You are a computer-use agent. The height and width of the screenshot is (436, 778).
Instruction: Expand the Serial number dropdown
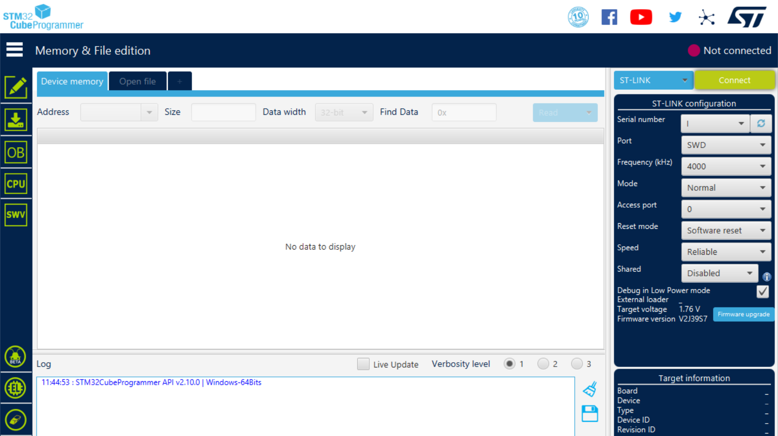point(715,123)
